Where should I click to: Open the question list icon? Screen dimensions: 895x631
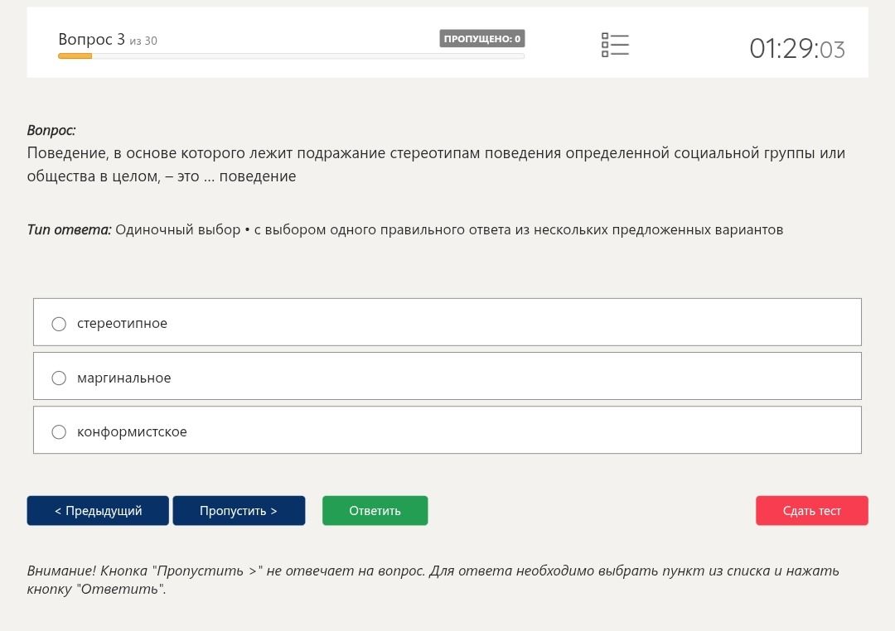pos(615,45)
